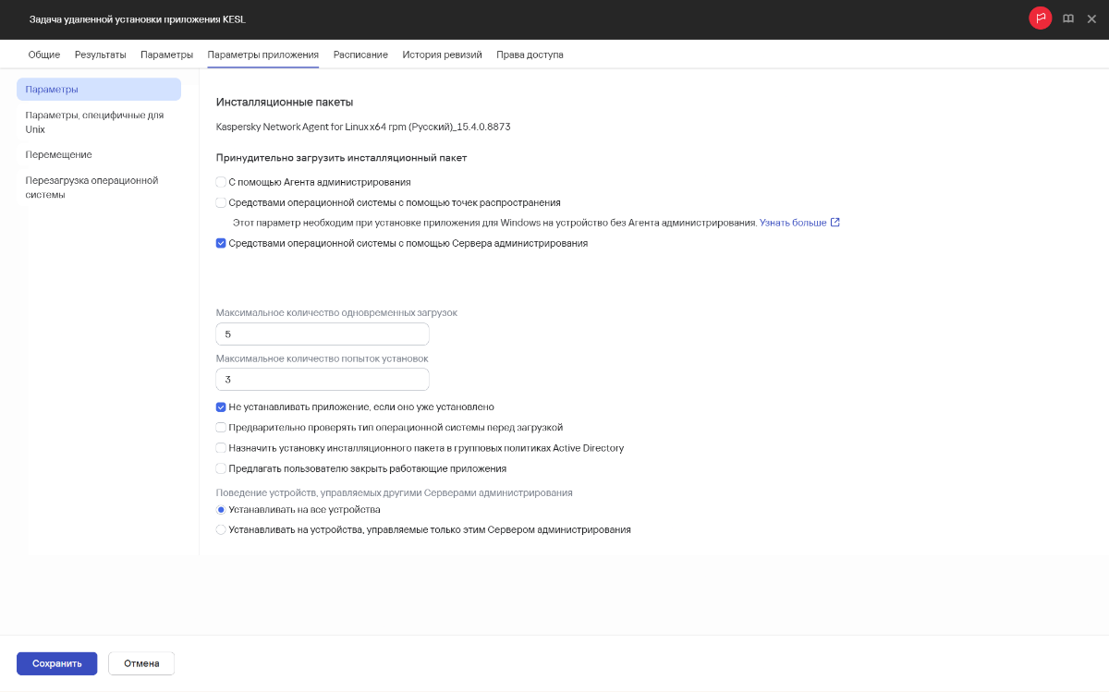1109x692 pixels.
Task: Switch to the Расписание tab
Action: 360,55
